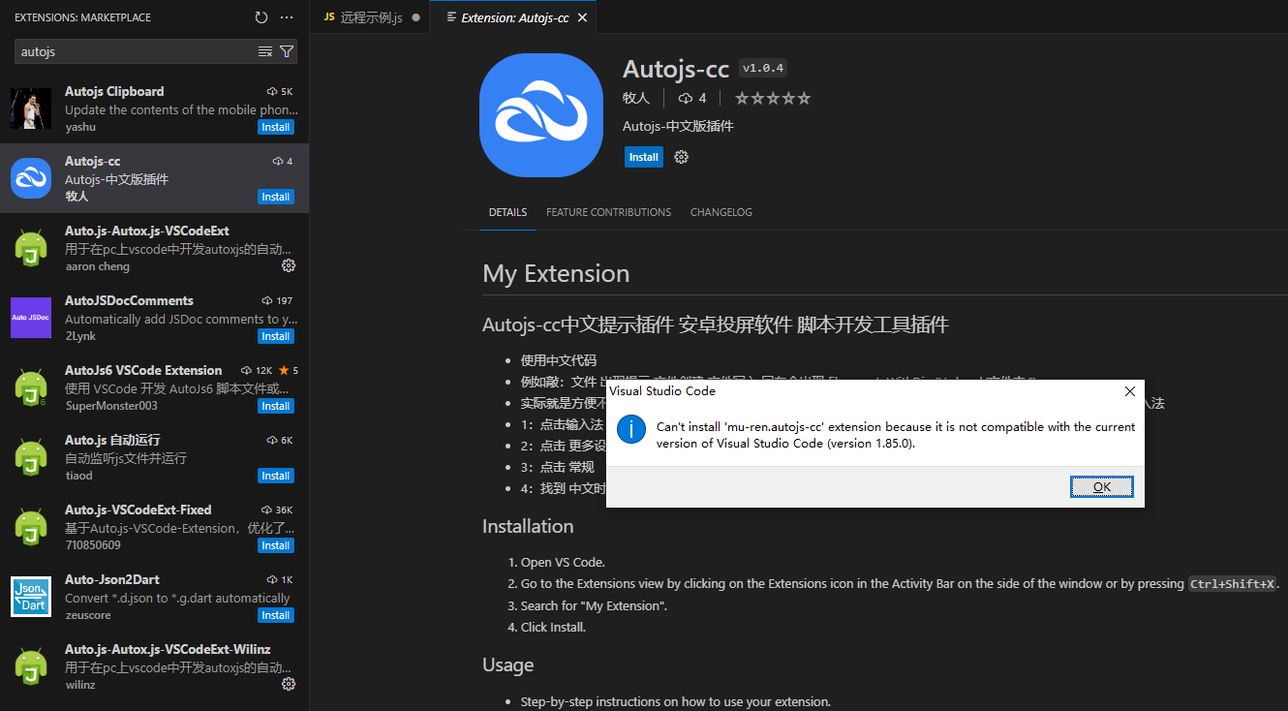
Task: Open manage gear for Auto.js-Autox.js-VSCodeExt
Action: coord(288,265)
